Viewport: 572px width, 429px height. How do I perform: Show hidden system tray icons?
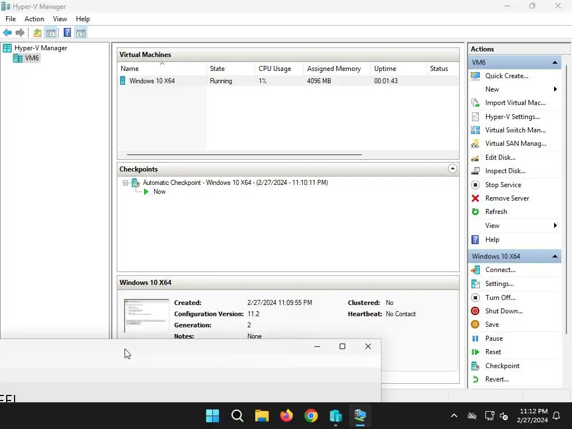click(454, 416)
